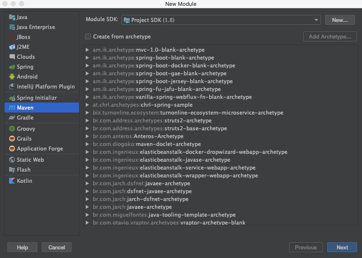Select the Java module type icon
The height and width of the screenshot is (258, 362).
tap(12, 17)
